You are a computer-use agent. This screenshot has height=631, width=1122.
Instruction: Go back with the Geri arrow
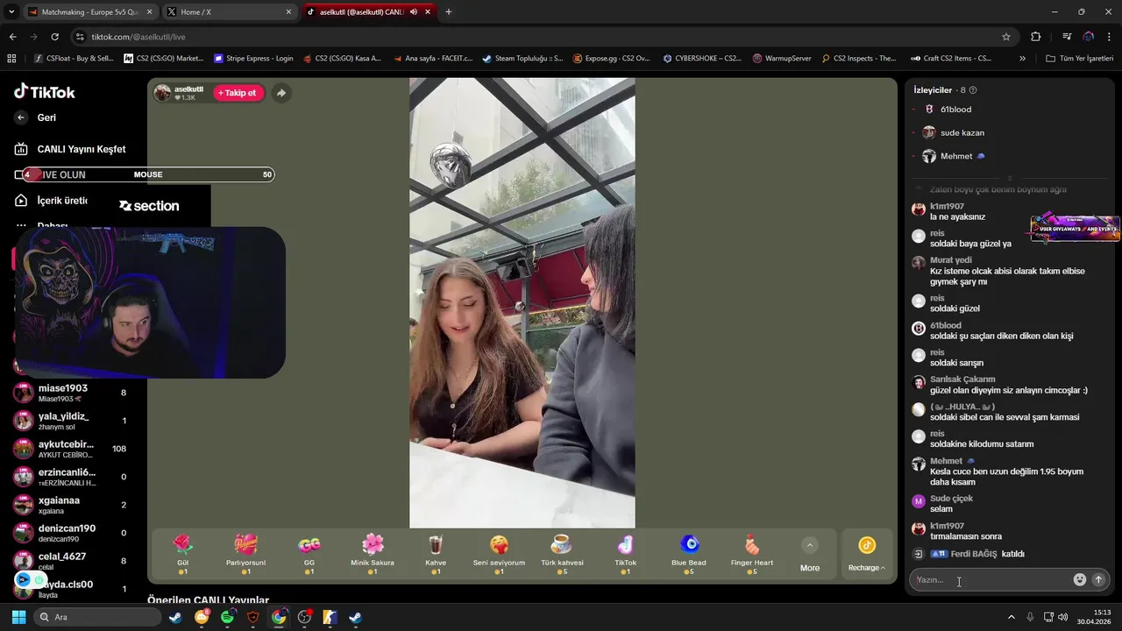21,117
